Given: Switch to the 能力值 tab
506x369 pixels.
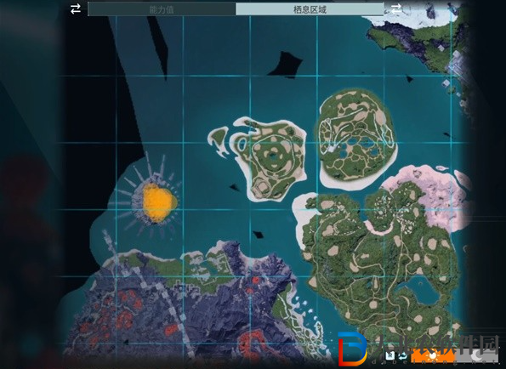Looking at the screenshot, I should pyautogui.click(x=162, y=9).
